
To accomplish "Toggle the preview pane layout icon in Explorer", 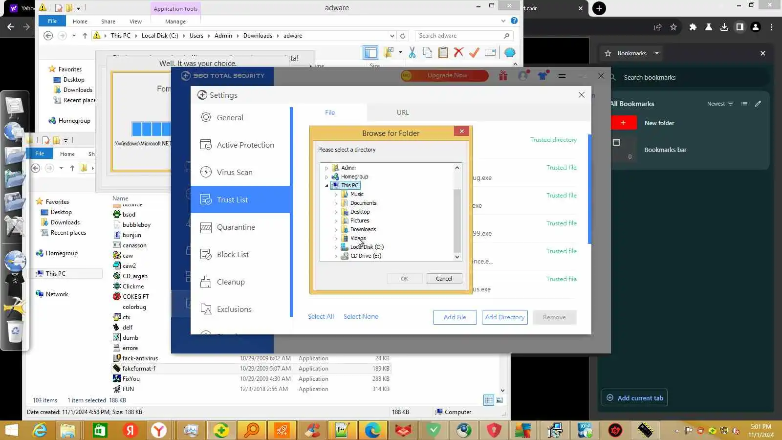I will (x=370, y=53).
